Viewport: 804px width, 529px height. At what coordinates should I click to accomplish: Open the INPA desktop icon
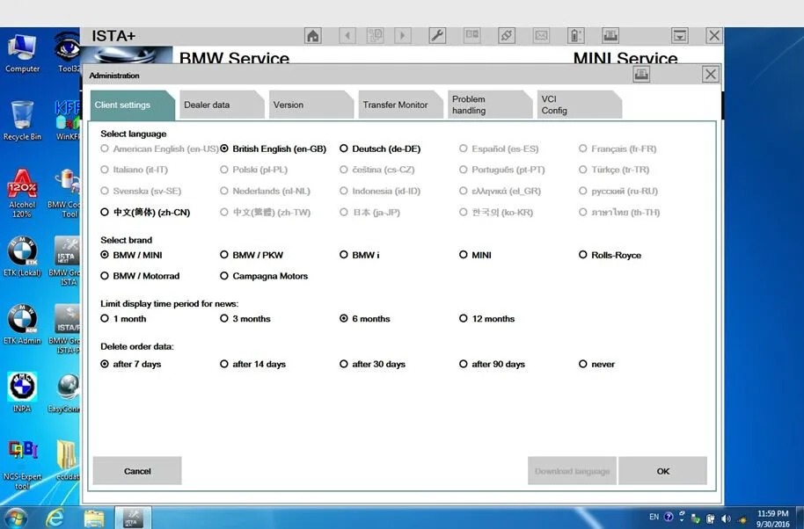(x=22, y=393)
